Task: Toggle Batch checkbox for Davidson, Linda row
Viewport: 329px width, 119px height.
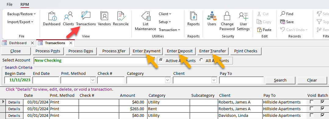Action: [323, 115]
